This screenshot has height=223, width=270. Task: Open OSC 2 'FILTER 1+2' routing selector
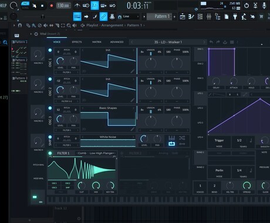pyautogui.click(x=67, y=102)
